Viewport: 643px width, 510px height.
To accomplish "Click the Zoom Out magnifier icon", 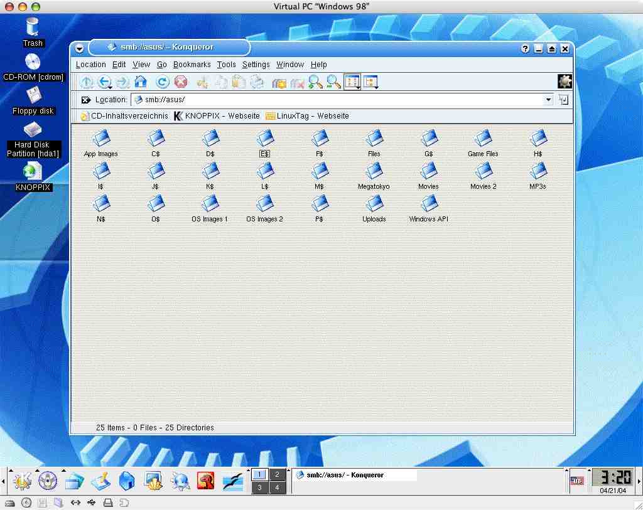I will point(333,82).
